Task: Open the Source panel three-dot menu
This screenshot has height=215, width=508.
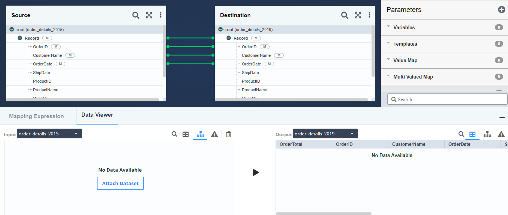Action: 160,15
